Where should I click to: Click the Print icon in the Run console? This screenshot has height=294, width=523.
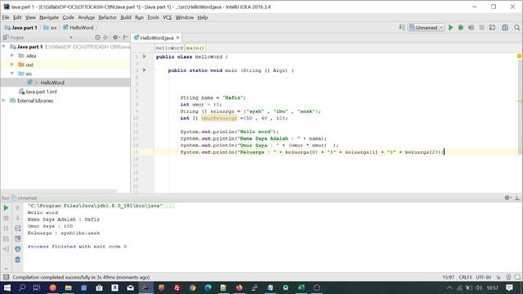(x=18, y=249)
